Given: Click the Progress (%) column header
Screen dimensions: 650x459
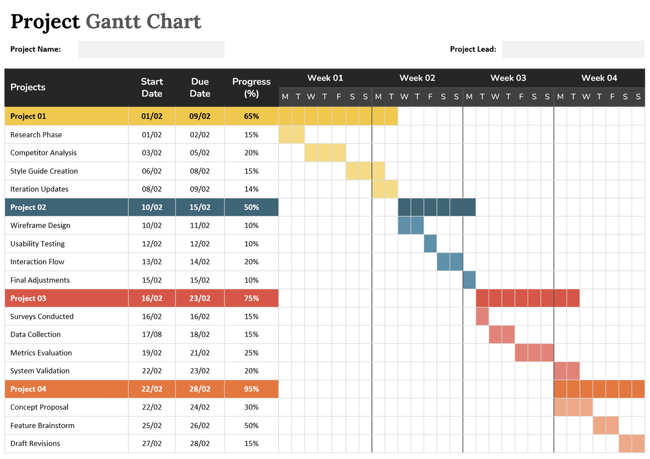Looking at the screenshot, I should [x=251, y=87].
